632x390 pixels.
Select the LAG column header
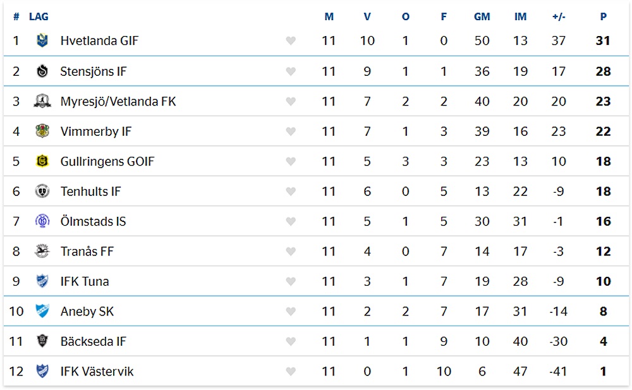pyautogui.click(x=39, y=16)
